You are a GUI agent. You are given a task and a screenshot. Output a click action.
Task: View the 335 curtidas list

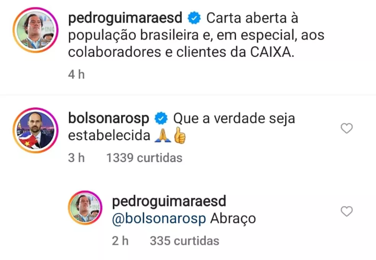pos(185,241)
